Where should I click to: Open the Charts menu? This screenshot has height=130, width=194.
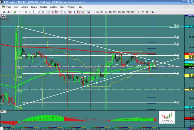tap(34, 7)
